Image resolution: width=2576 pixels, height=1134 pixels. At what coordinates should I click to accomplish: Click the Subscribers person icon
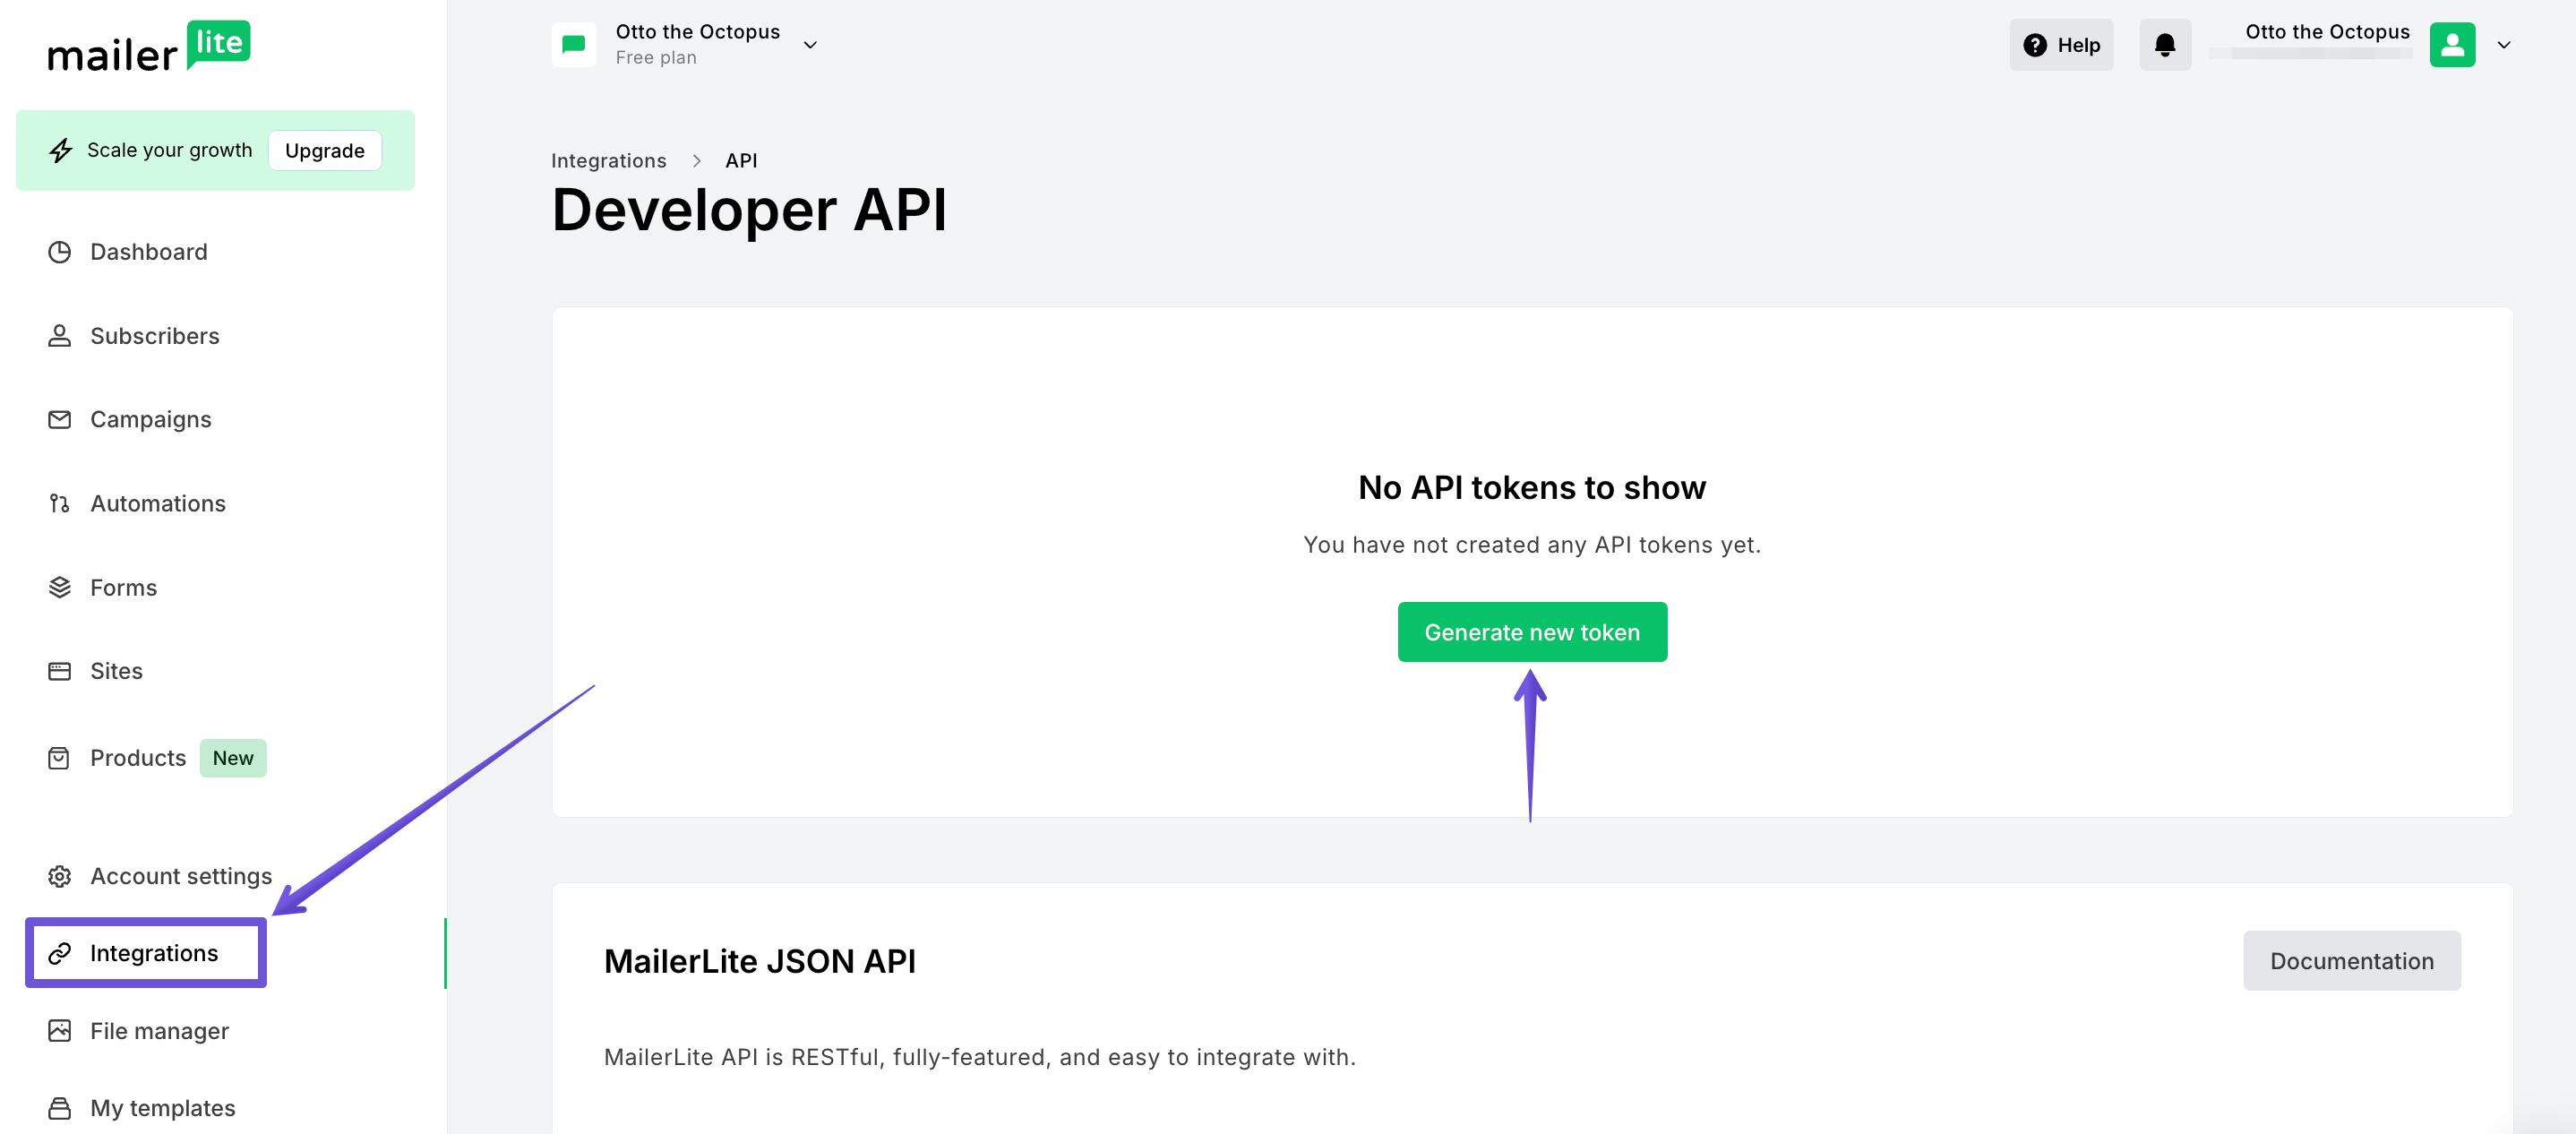[60, 336]
